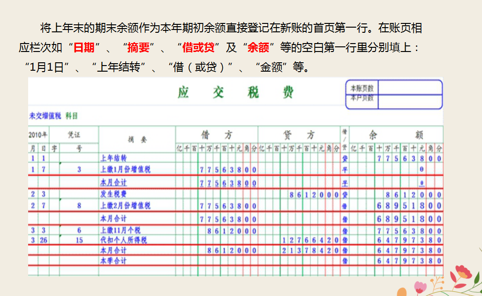Toggle the 借 direction marker on 发生税费 row

click(x=346, y=193)
